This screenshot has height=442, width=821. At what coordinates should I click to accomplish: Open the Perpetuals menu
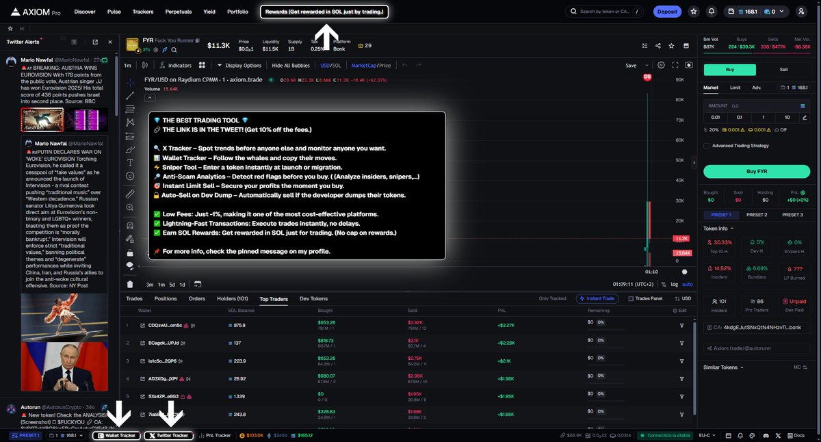pyautogui.click(x=179, y=12)
